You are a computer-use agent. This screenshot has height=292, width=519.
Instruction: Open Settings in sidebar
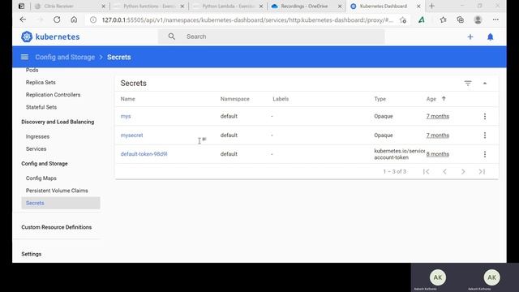(32, 254)
